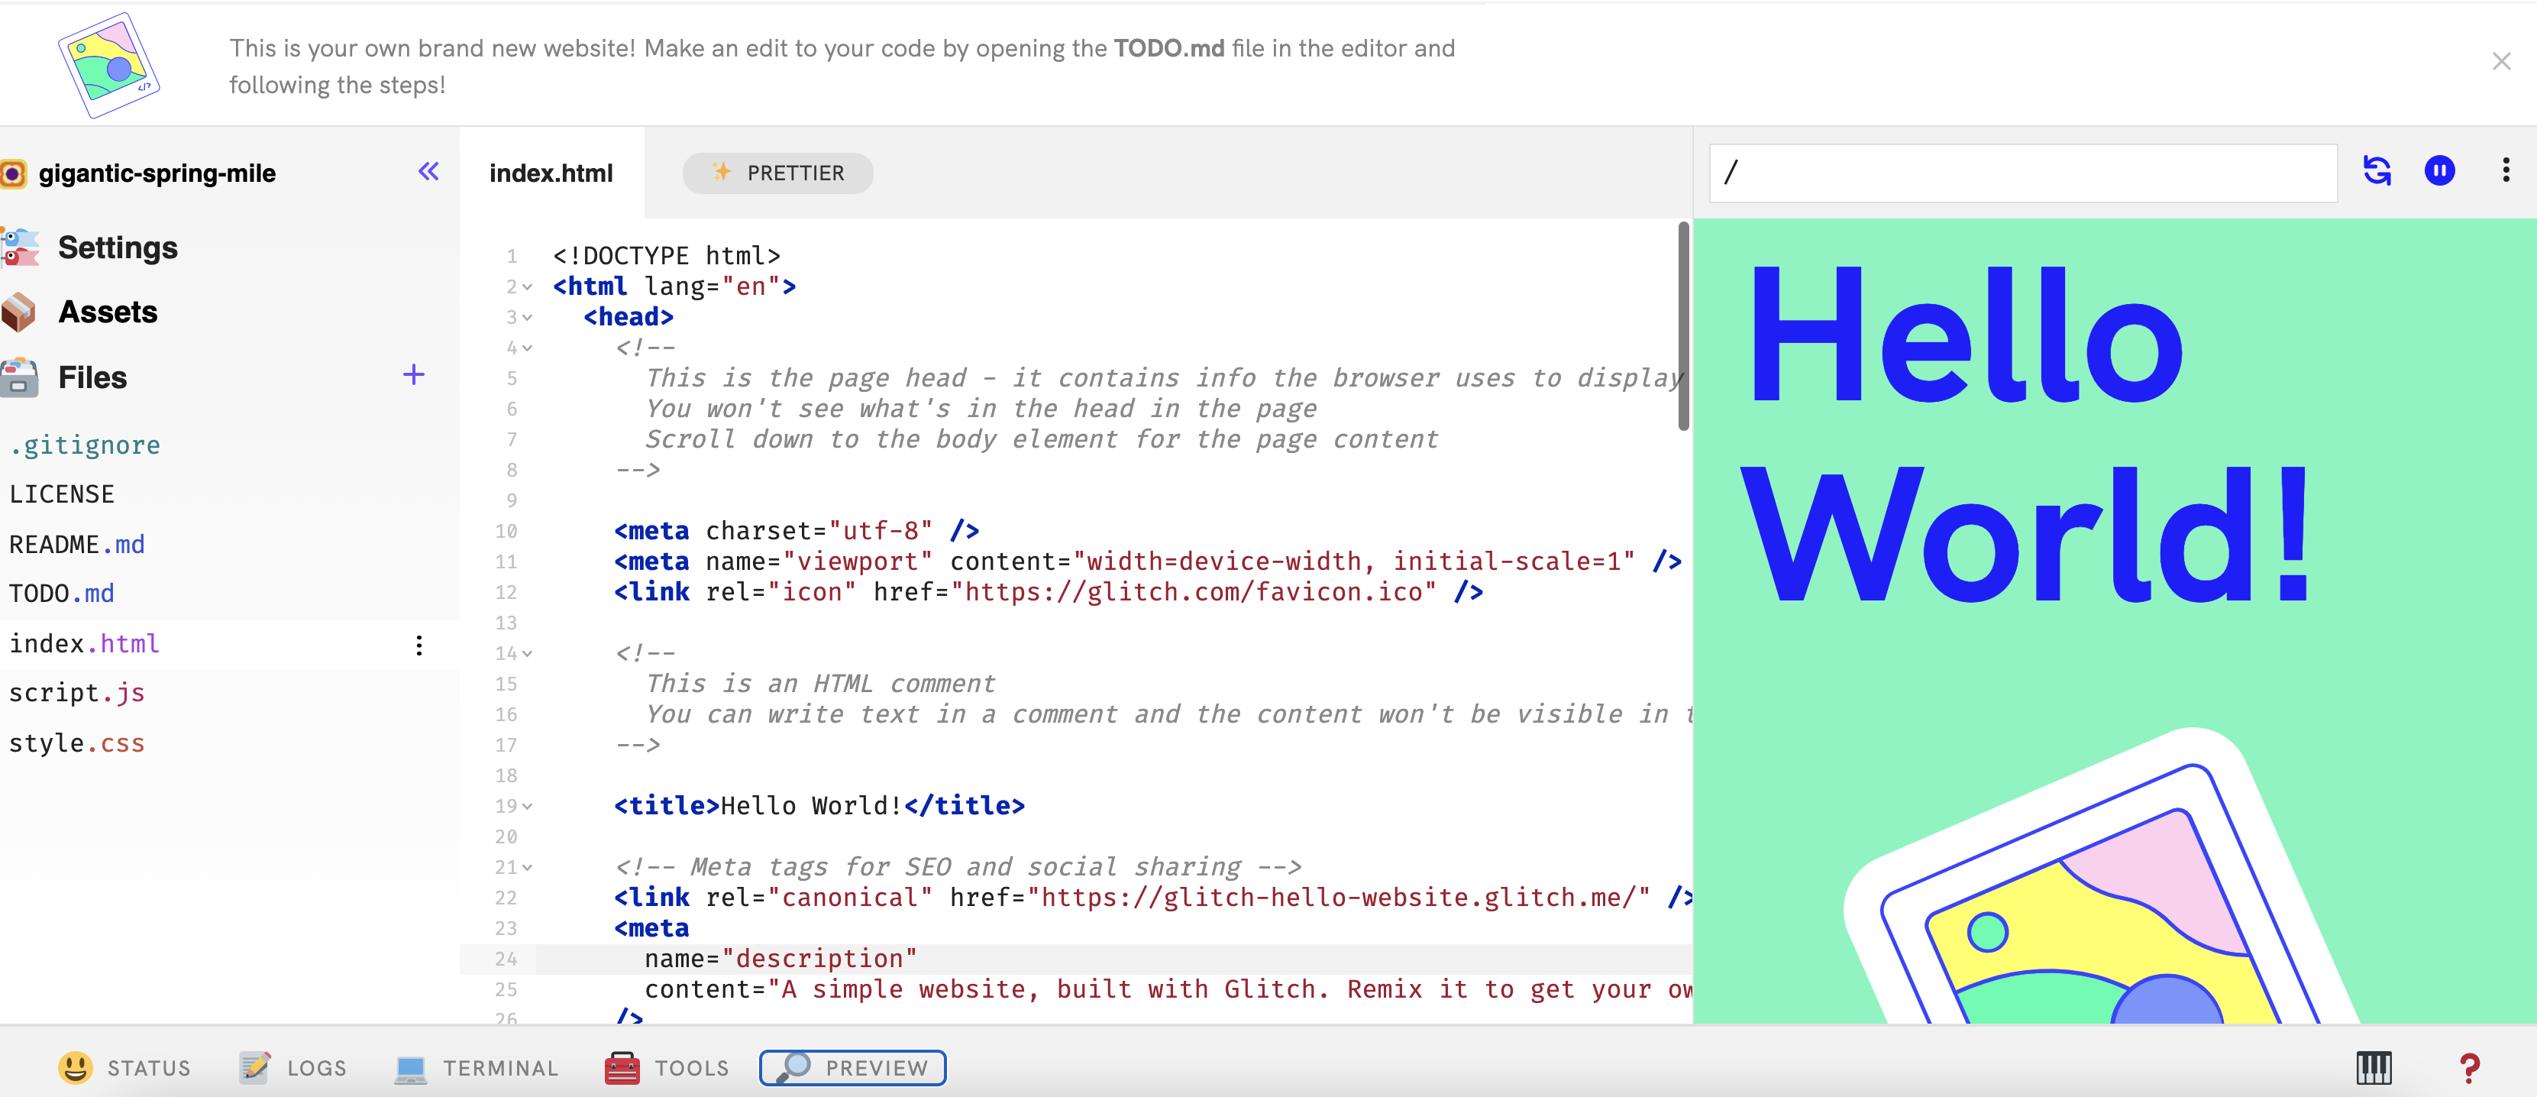Click the editor vertical scrollbar
Image resolution: width=2537 pixels, height=1097 pixels.
(x=1683, y=326)
